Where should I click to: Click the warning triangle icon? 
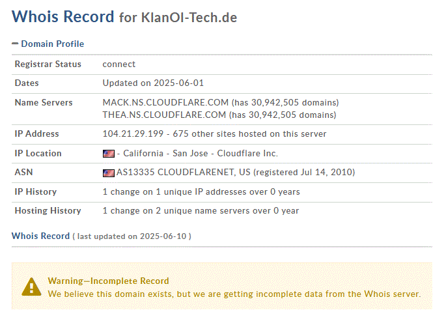point(31,287)
